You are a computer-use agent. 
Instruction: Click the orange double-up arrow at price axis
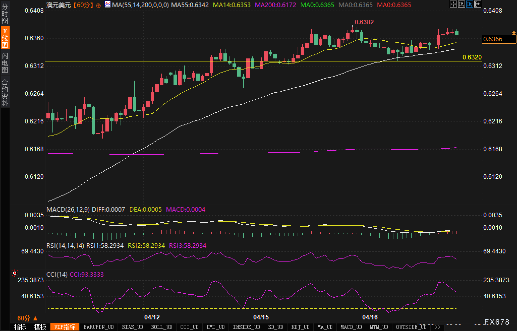pos(514,33)
